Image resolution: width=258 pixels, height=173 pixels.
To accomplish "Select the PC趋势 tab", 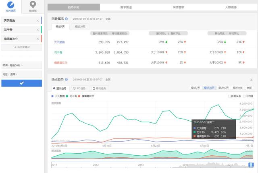I will 79,89.
